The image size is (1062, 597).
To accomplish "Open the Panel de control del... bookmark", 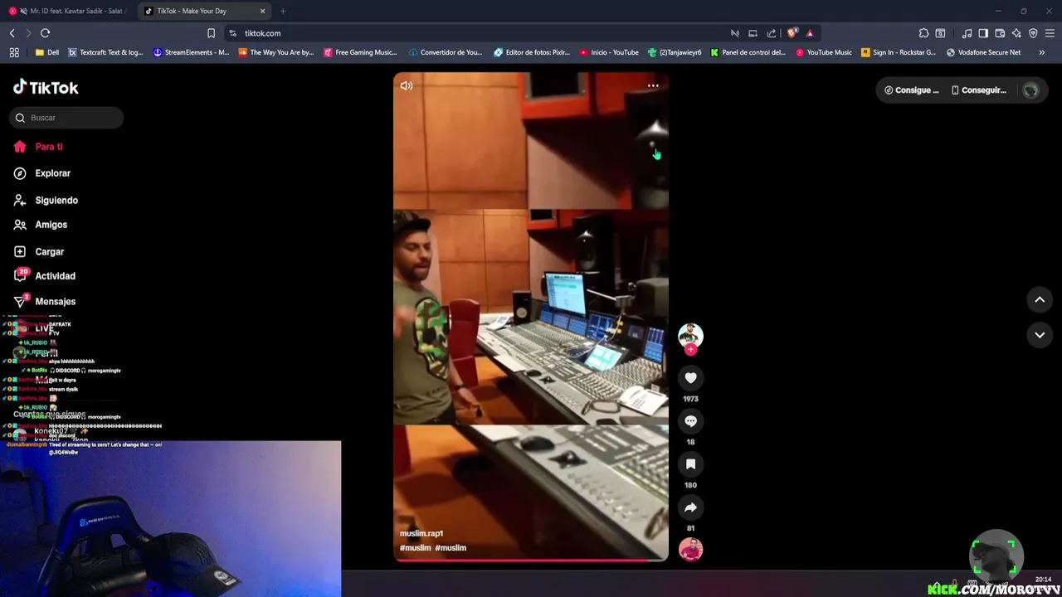I will tap(748, 52).
